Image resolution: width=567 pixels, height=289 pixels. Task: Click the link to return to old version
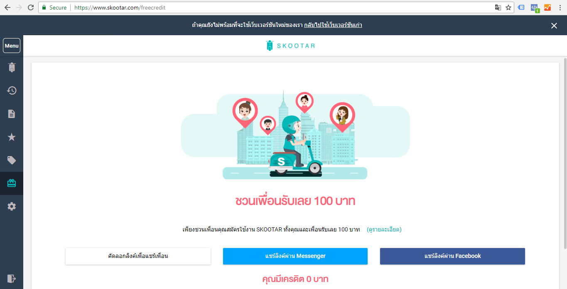pyautogui.click(x=333, y=25)
